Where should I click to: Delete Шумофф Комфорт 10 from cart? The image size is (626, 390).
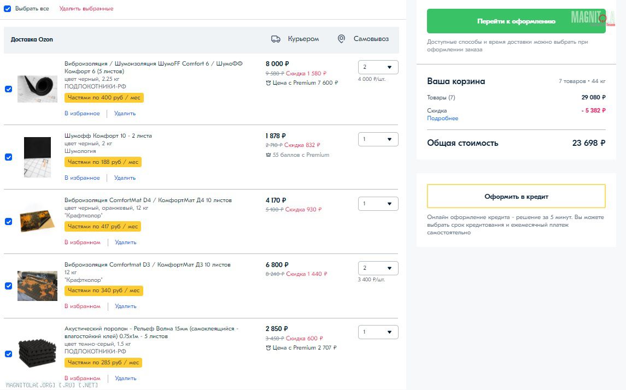pos(125,178)
